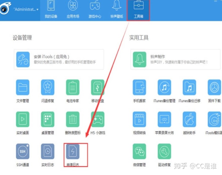
Task: Open 桌面管理 desktop manager
Action: (47, 119)
